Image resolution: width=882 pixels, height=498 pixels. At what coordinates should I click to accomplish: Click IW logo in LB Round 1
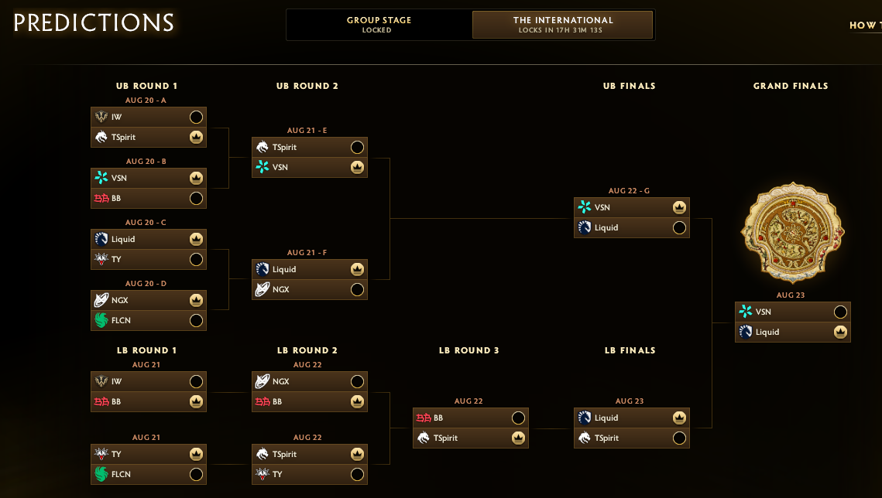pyautogui.click(x=101, y=381)
